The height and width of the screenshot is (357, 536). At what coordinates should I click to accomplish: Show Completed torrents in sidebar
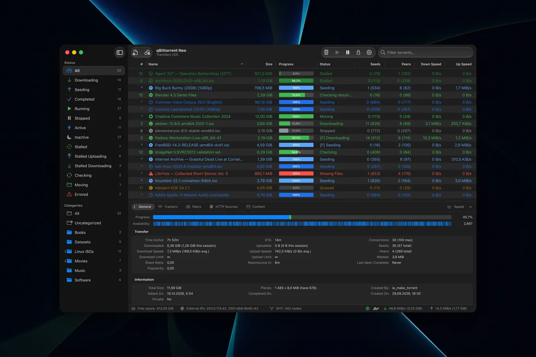[94, 99]
